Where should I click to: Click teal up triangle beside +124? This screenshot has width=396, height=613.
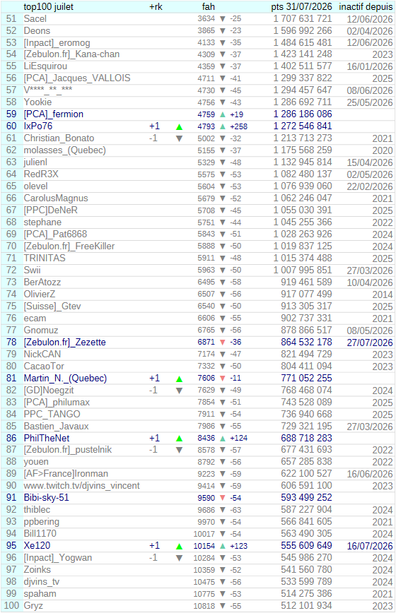click(223, 439)
